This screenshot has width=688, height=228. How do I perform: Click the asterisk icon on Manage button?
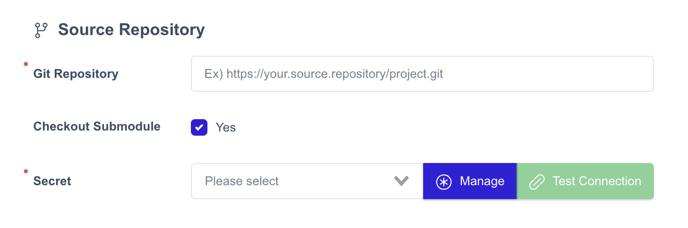point(444,182)
